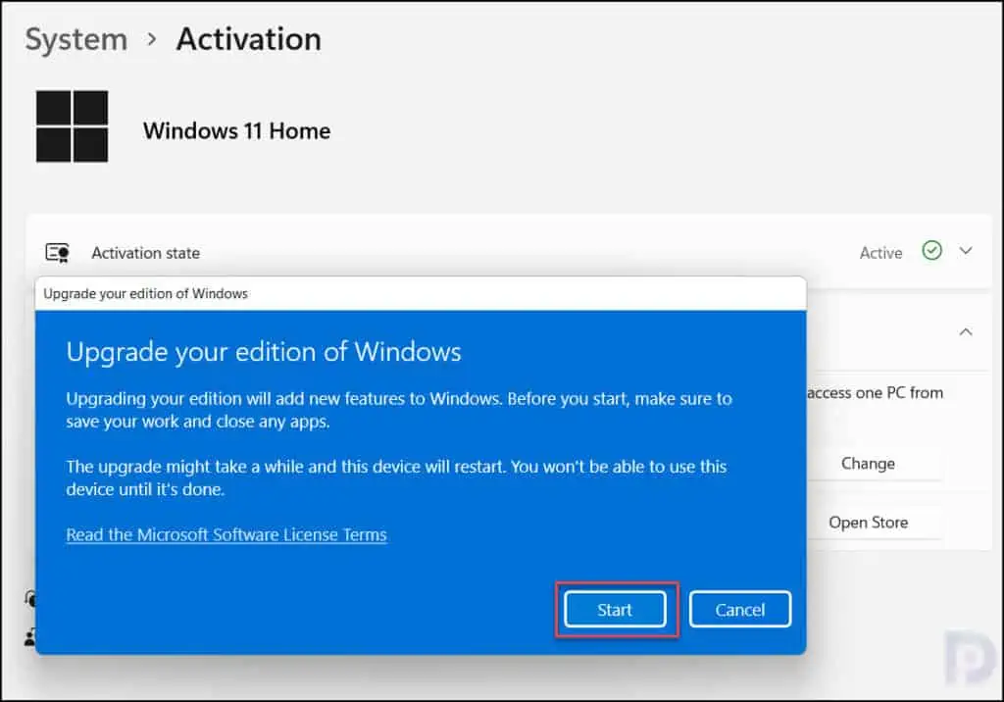Screen dimensions: 1004x702
Task: Click the green Active checkmark icon
Action: point(931,250)
